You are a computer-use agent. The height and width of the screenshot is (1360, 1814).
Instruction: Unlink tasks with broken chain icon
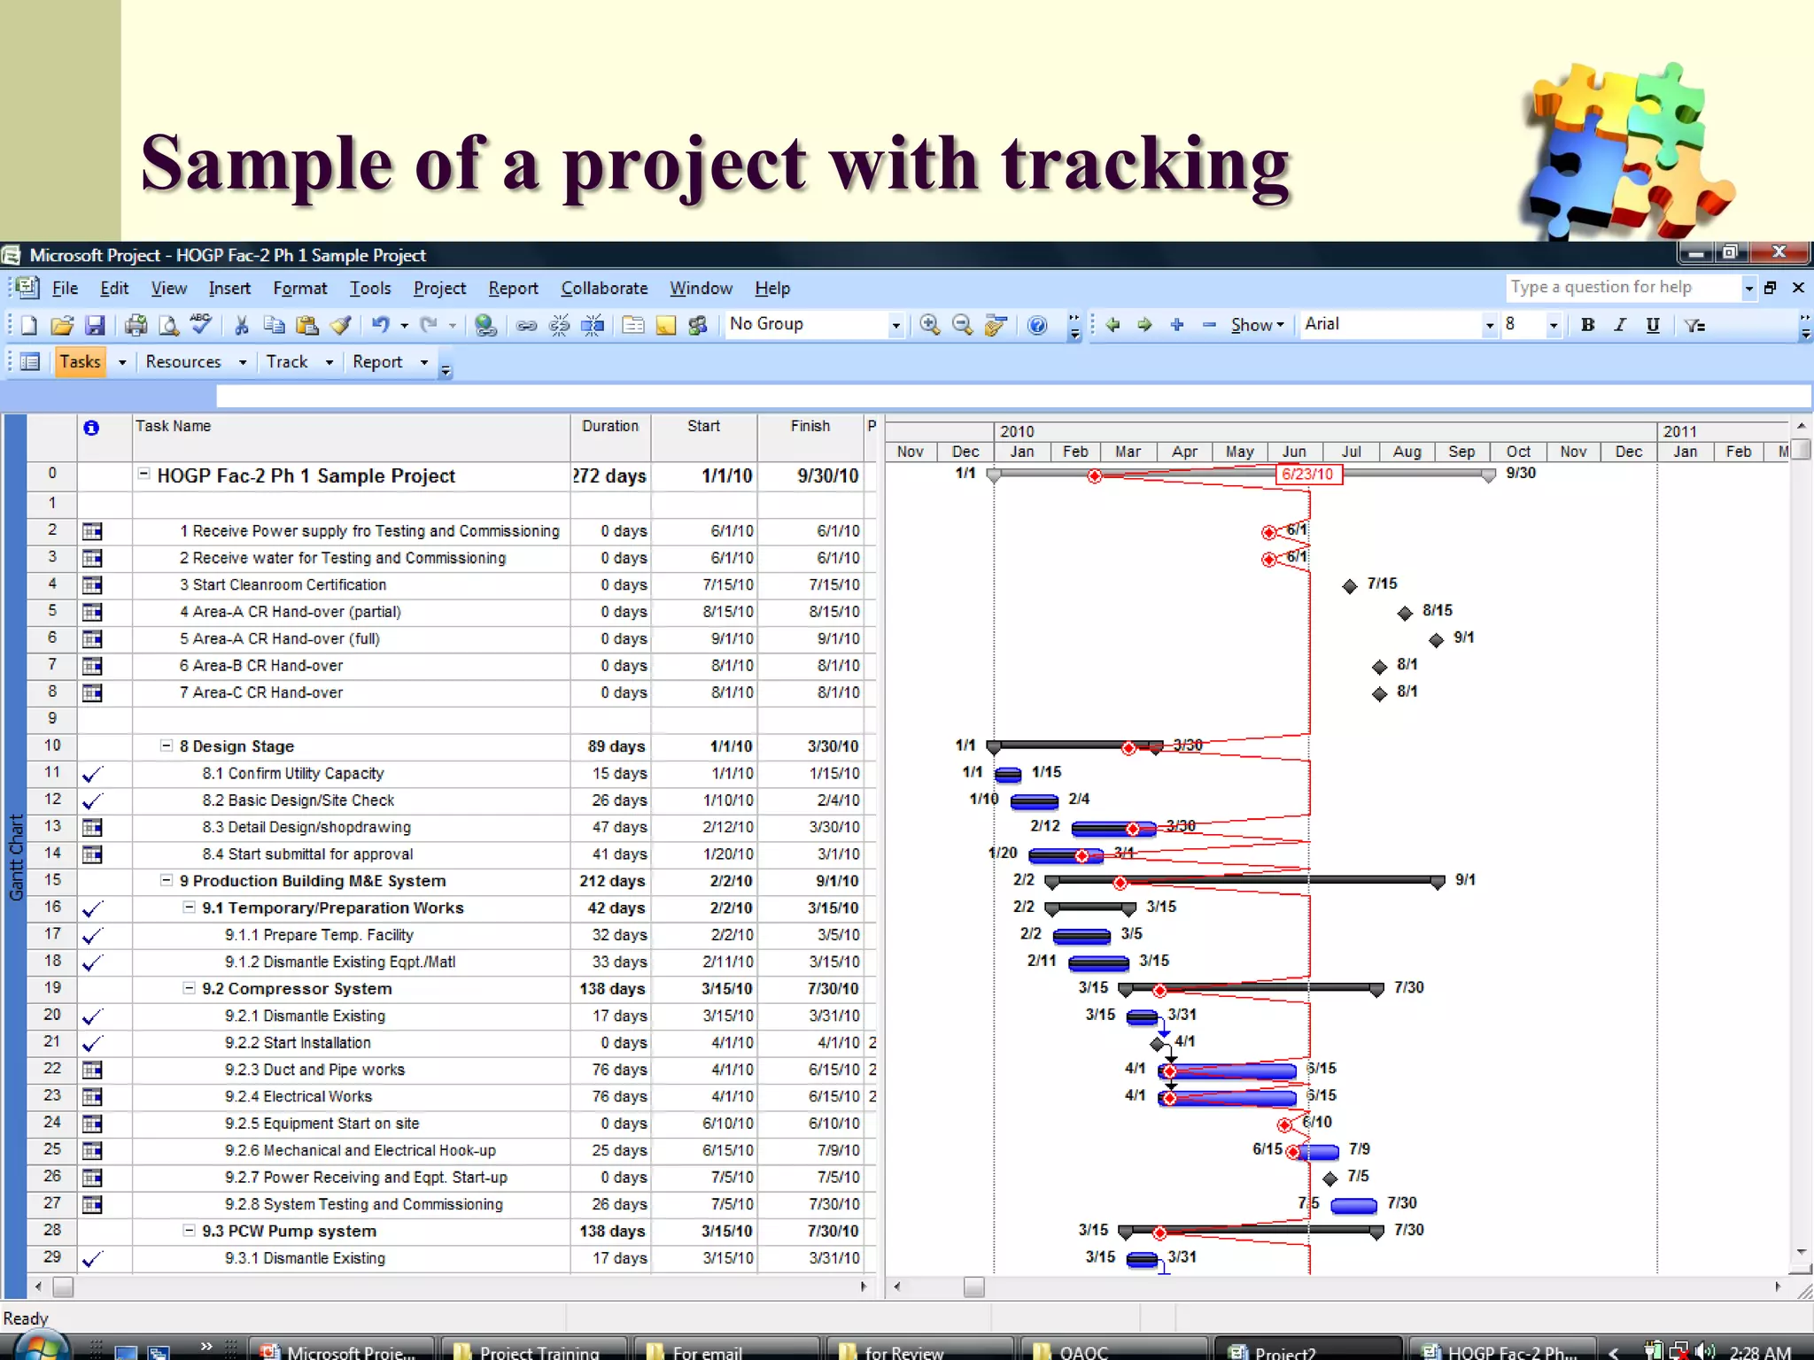tap(559, 325)
